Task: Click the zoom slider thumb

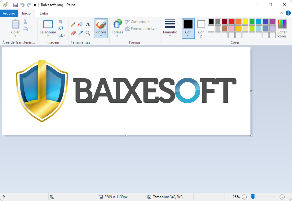Action: [x=253, y=197]
